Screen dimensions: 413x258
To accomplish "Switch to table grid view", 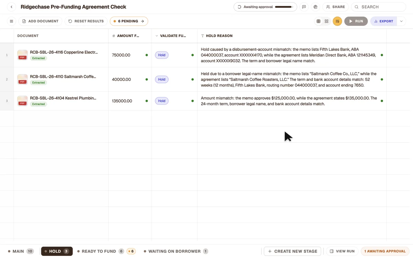I will 318,21.
